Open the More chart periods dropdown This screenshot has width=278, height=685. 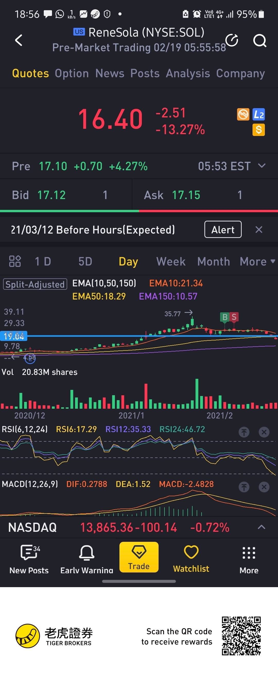click(x=257, y=261)
